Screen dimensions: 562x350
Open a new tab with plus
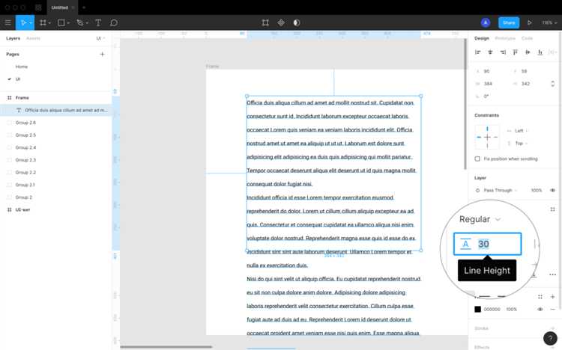pyautogui.click(x=84, y=7)
